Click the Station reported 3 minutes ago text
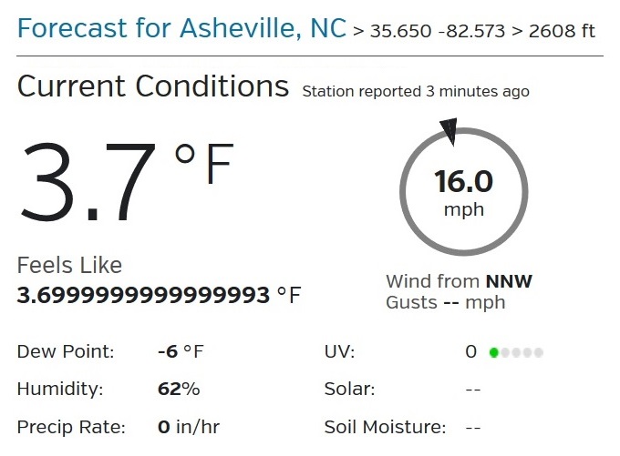The width and height of the screenshot is (620, 456). [415, 91]
